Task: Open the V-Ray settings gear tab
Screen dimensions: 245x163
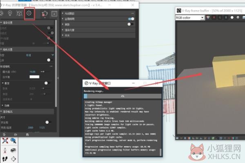Action: (x=29, y=13)
